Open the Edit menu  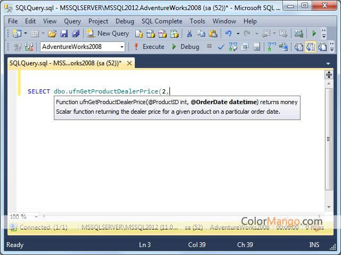point(30,21)
